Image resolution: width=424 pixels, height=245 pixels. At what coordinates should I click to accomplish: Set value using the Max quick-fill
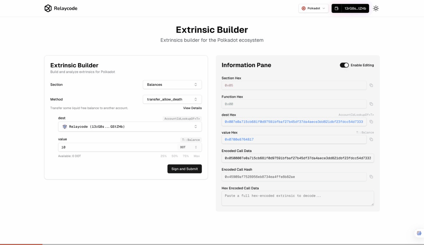[x=197, y=156]
